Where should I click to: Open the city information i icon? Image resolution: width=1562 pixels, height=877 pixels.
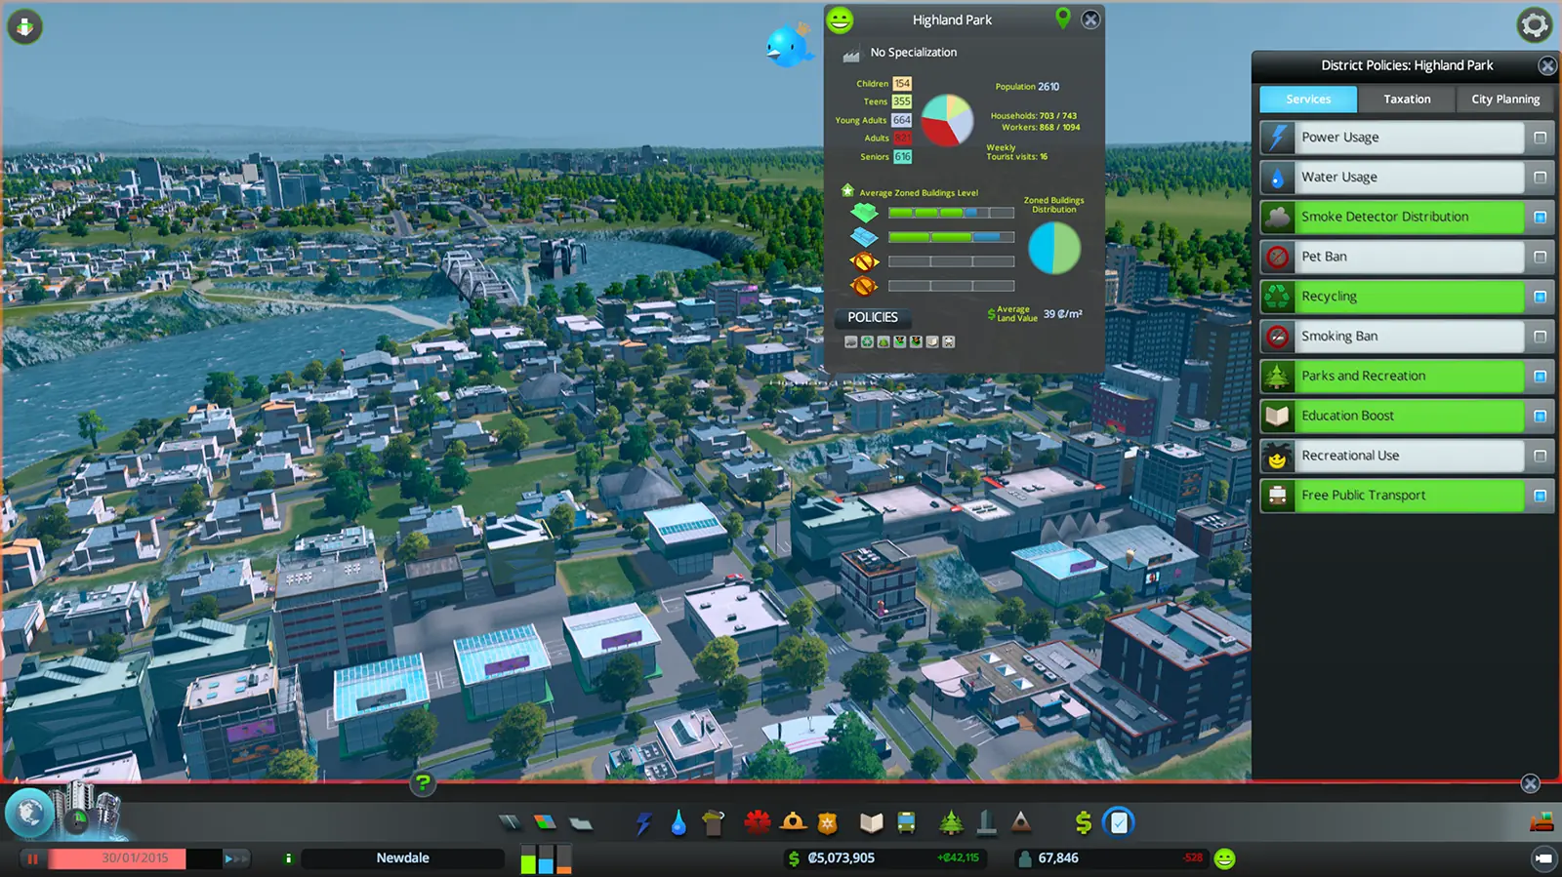[288, 858]
